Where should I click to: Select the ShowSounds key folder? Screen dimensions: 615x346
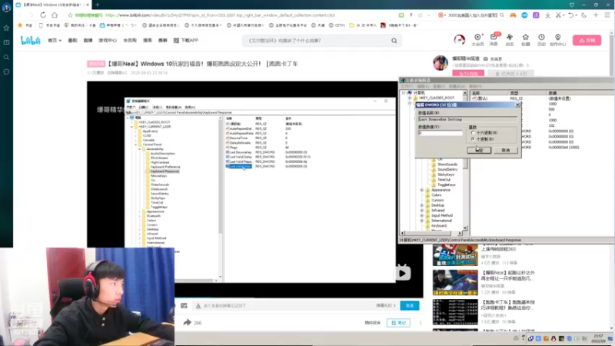[447, 165]
